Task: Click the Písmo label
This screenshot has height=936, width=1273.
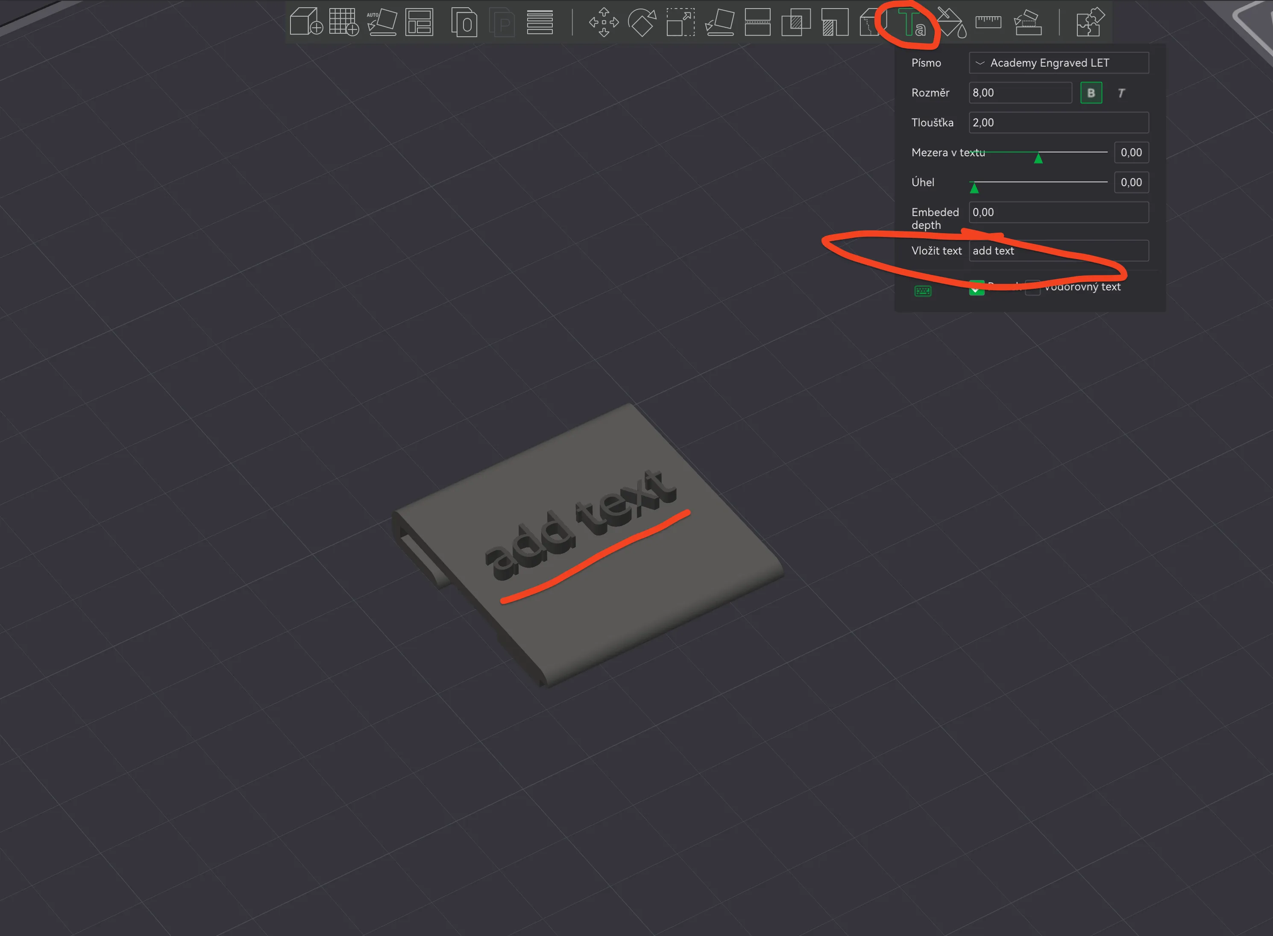Action: pos(926,63)
